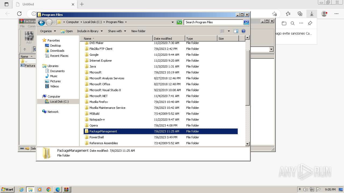Select Desktop in navigation pane
This screenshot has height=193, width=344.
point(55,46)
